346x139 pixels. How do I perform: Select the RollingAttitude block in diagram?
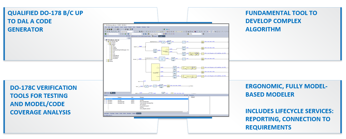point(156,73)
